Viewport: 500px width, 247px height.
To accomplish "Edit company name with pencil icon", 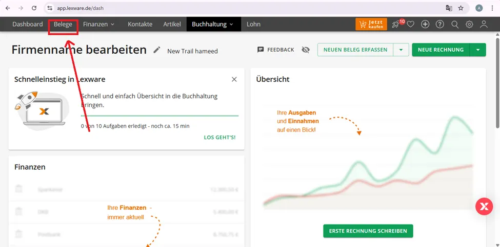I will pyautogui.click(x=156, y=50).
